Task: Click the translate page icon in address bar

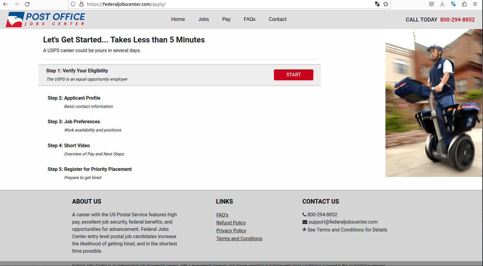Action: (377, 4)
